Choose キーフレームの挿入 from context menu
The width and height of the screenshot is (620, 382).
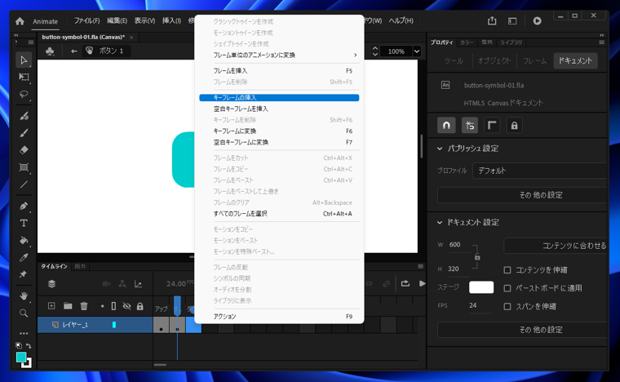click(x=279, y=98)
